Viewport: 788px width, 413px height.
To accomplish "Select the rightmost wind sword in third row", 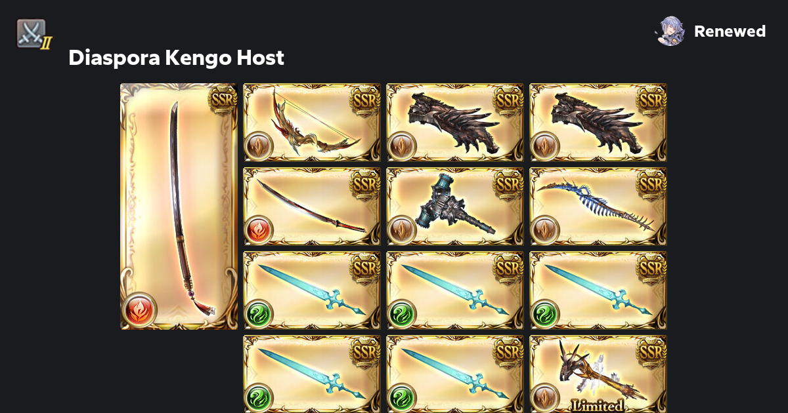I will click(598, 290).
